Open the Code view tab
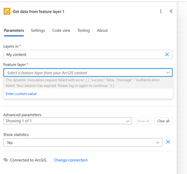 pyautogui.click(x=61, y=30)
